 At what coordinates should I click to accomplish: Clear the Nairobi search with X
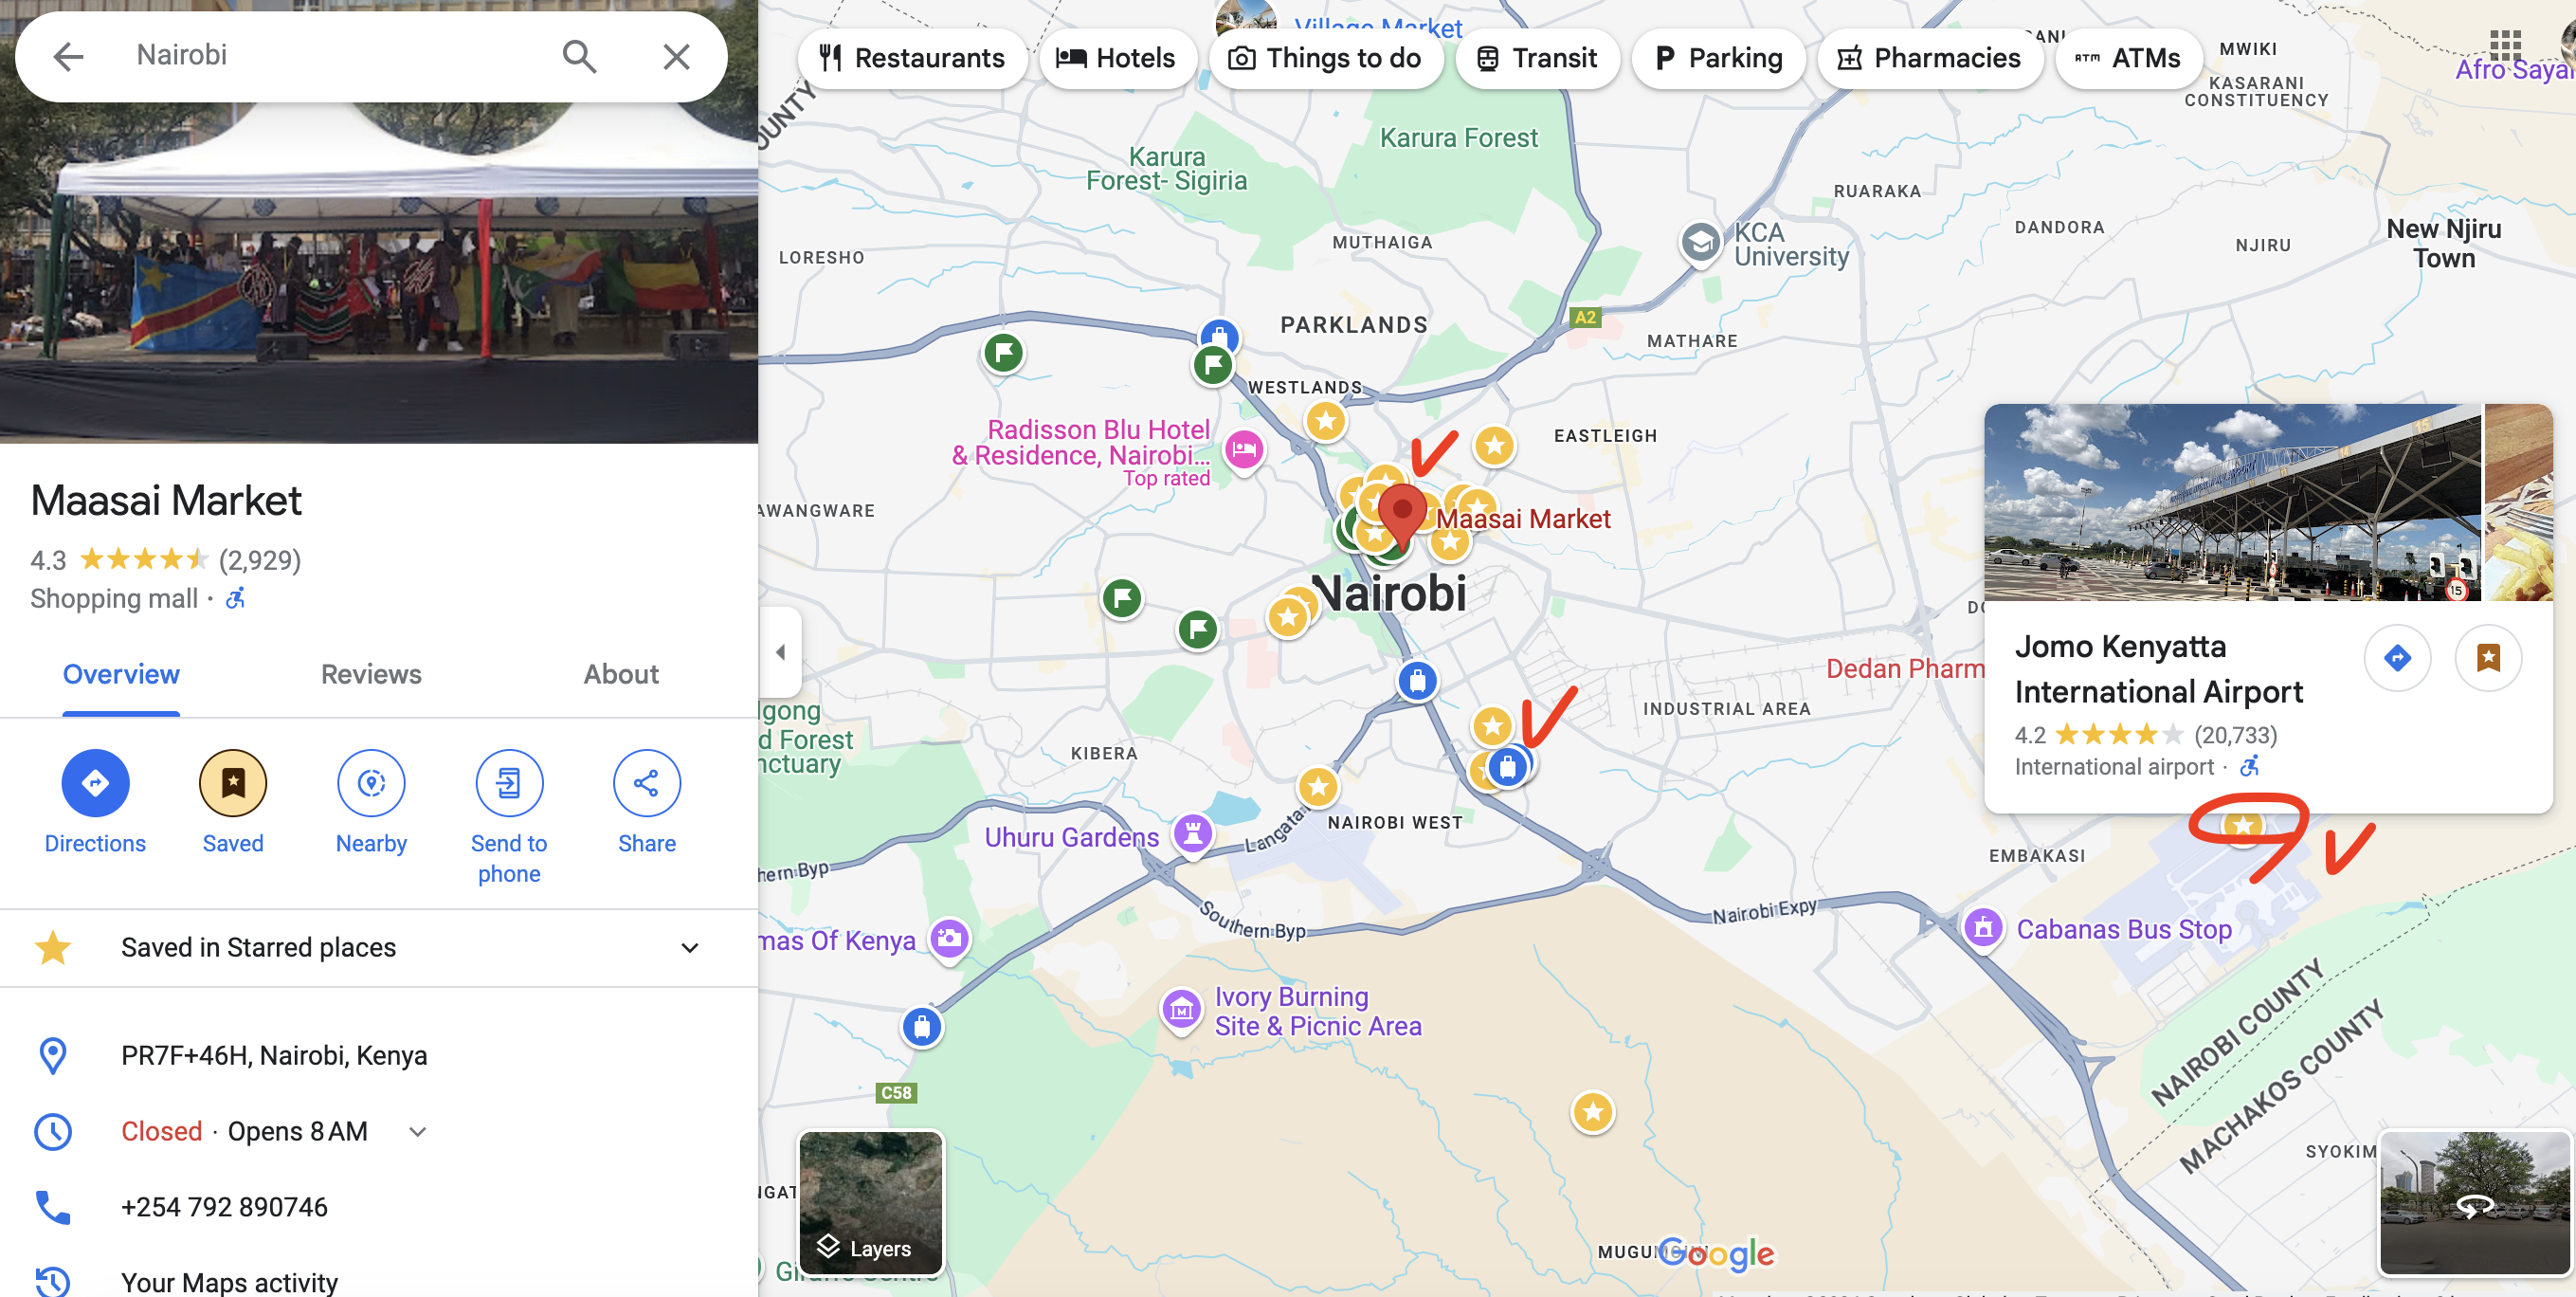coord(676,56)
